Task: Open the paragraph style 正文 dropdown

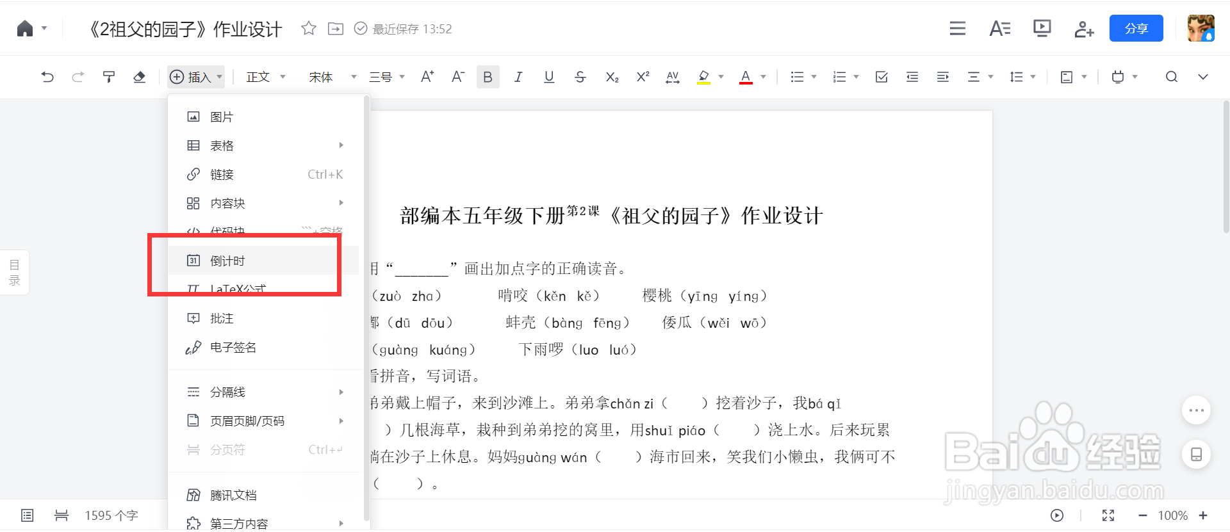Action: [x=266, y=77]
